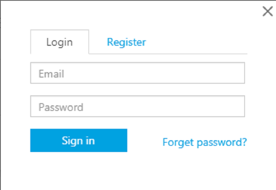Focus the Password input field
Screen dimensions: 276x190
pyautogui.click(x=137, y=106)
